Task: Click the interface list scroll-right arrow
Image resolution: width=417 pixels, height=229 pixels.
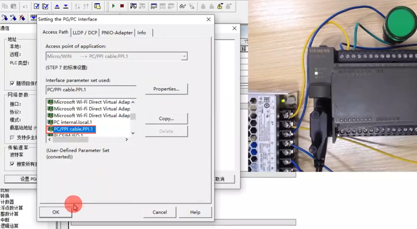Action: [x=127, y=139]
